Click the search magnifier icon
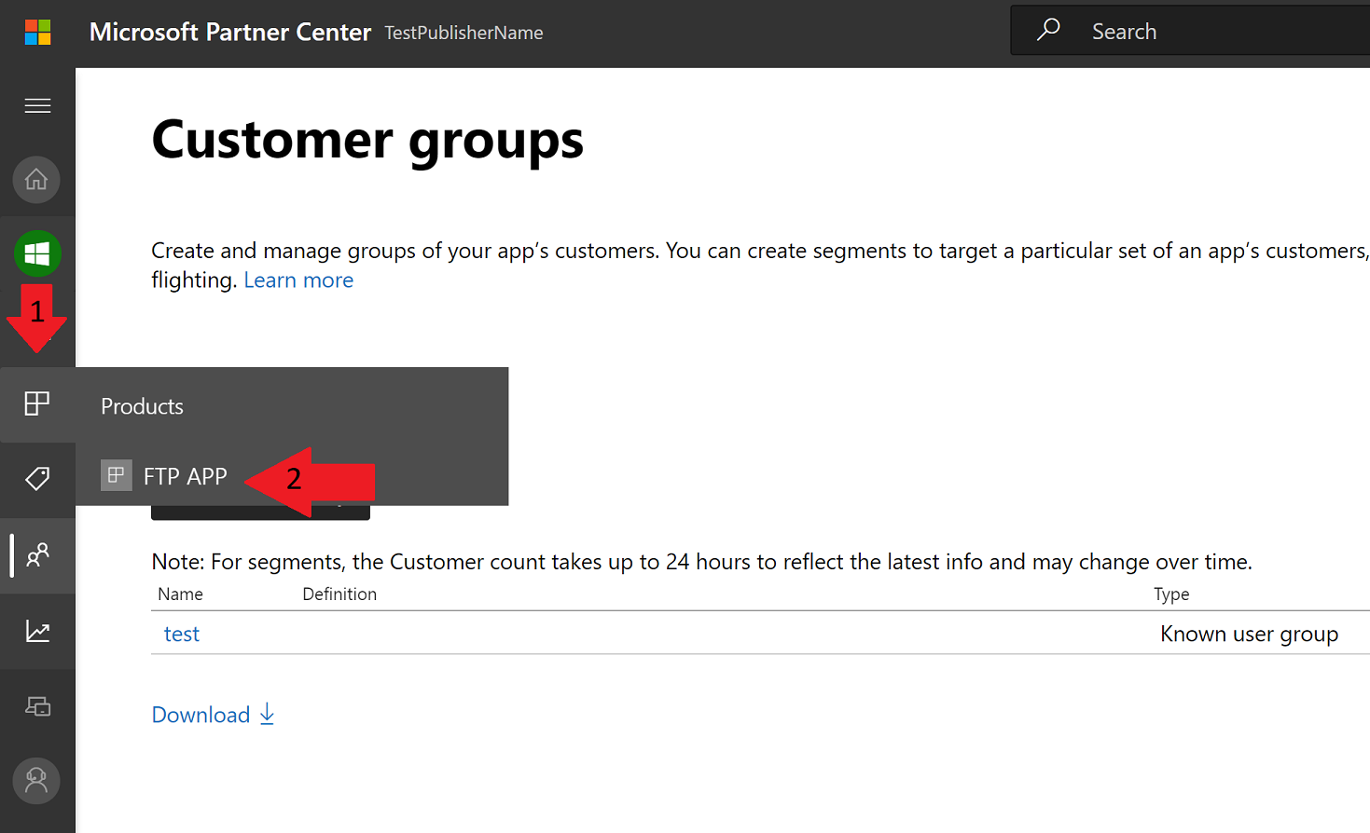 click(x=1048, y=30)
